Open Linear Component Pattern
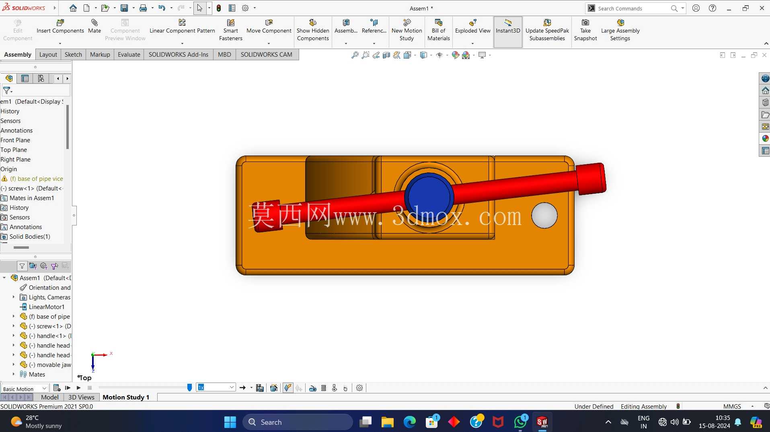The height and width of the screenshot is (432, 770). tap(182, 27)
